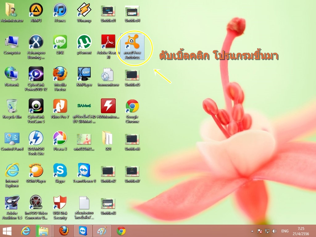Open Google Chrome from the taskbar
Screen dimensions: 316x237
point(121,231)
